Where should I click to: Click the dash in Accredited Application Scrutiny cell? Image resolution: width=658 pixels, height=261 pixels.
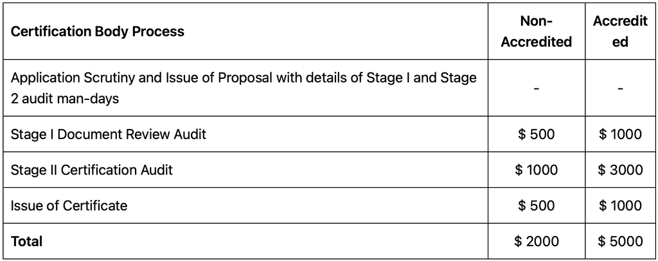(620, 88)
